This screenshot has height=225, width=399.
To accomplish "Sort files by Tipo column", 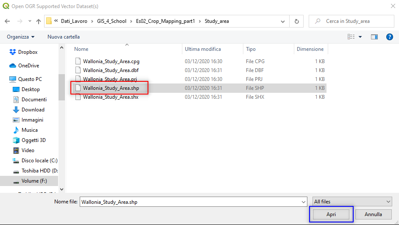I will coord(251,49).
